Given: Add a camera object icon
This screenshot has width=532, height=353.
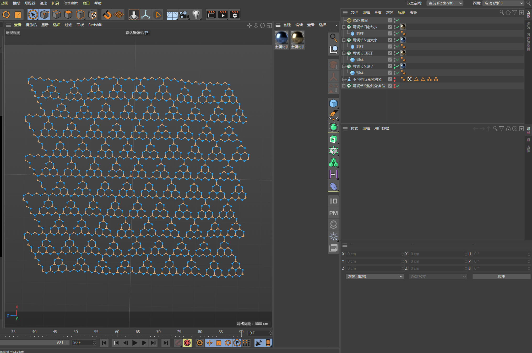Looking at the screenshot, I should [184, 15].
